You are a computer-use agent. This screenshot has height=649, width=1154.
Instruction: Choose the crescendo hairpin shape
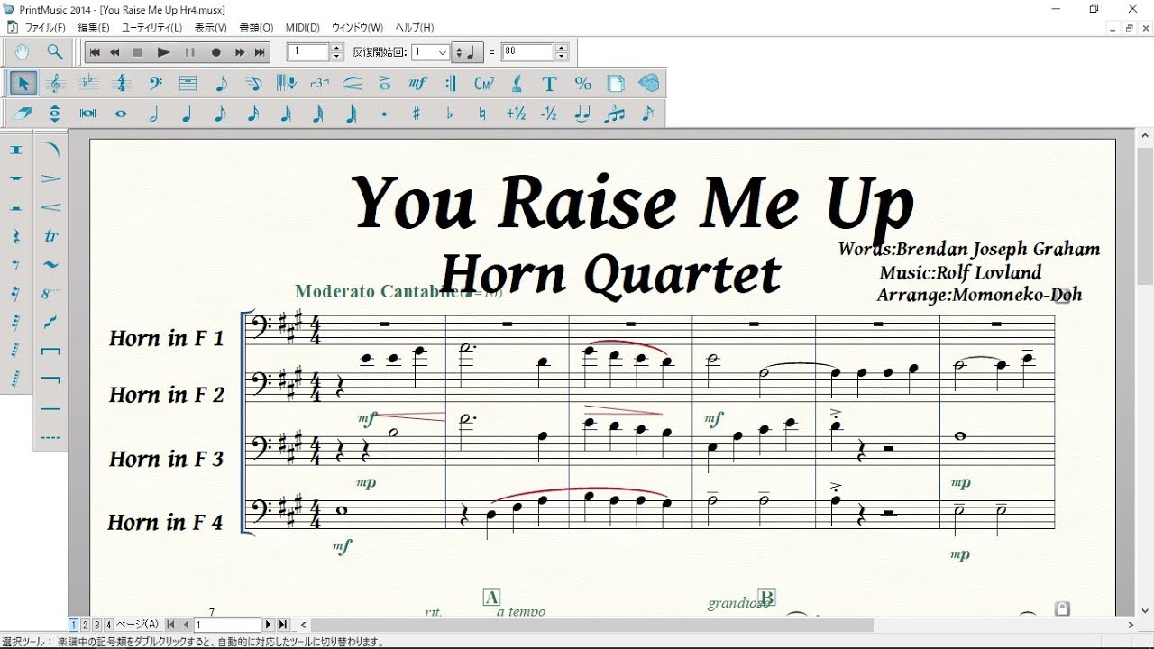click(51, 207)
